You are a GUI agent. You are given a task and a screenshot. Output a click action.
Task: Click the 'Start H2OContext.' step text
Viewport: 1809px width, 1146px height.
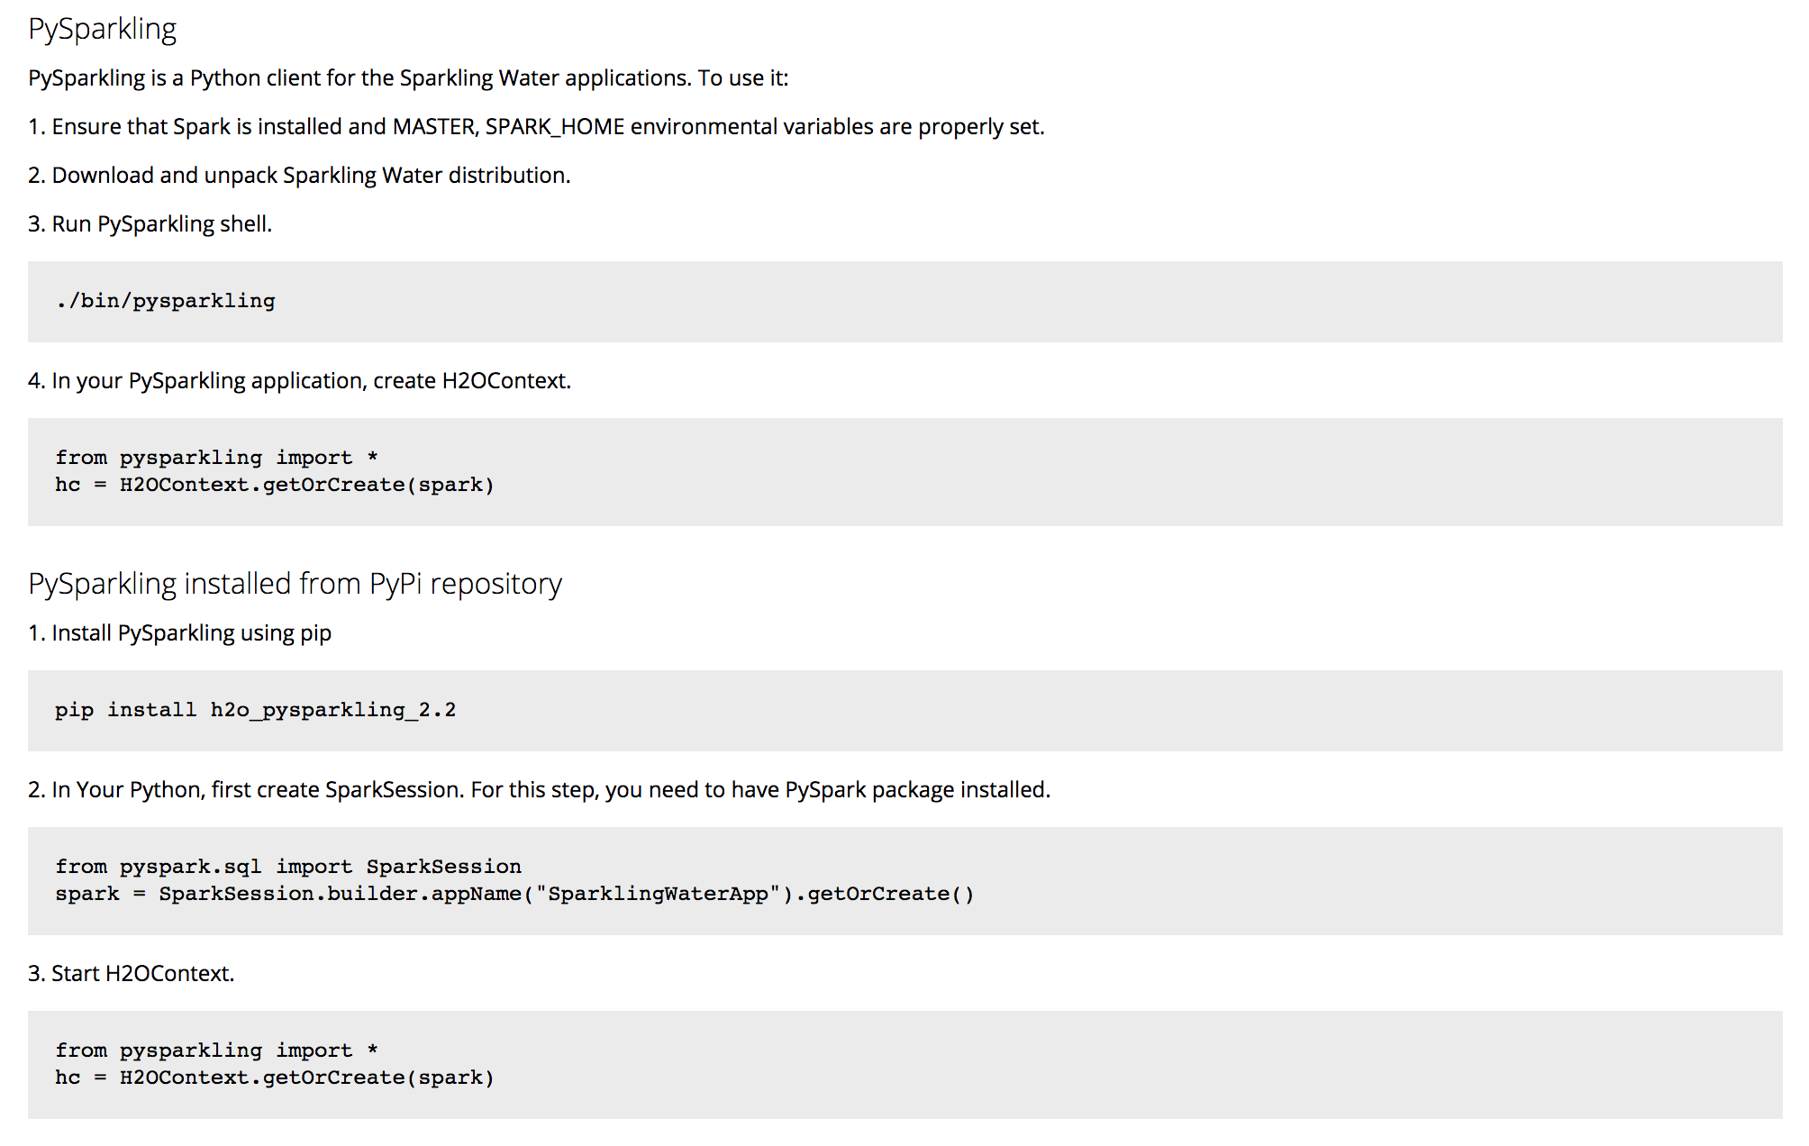pyautogui.click(x=132, y=974)
